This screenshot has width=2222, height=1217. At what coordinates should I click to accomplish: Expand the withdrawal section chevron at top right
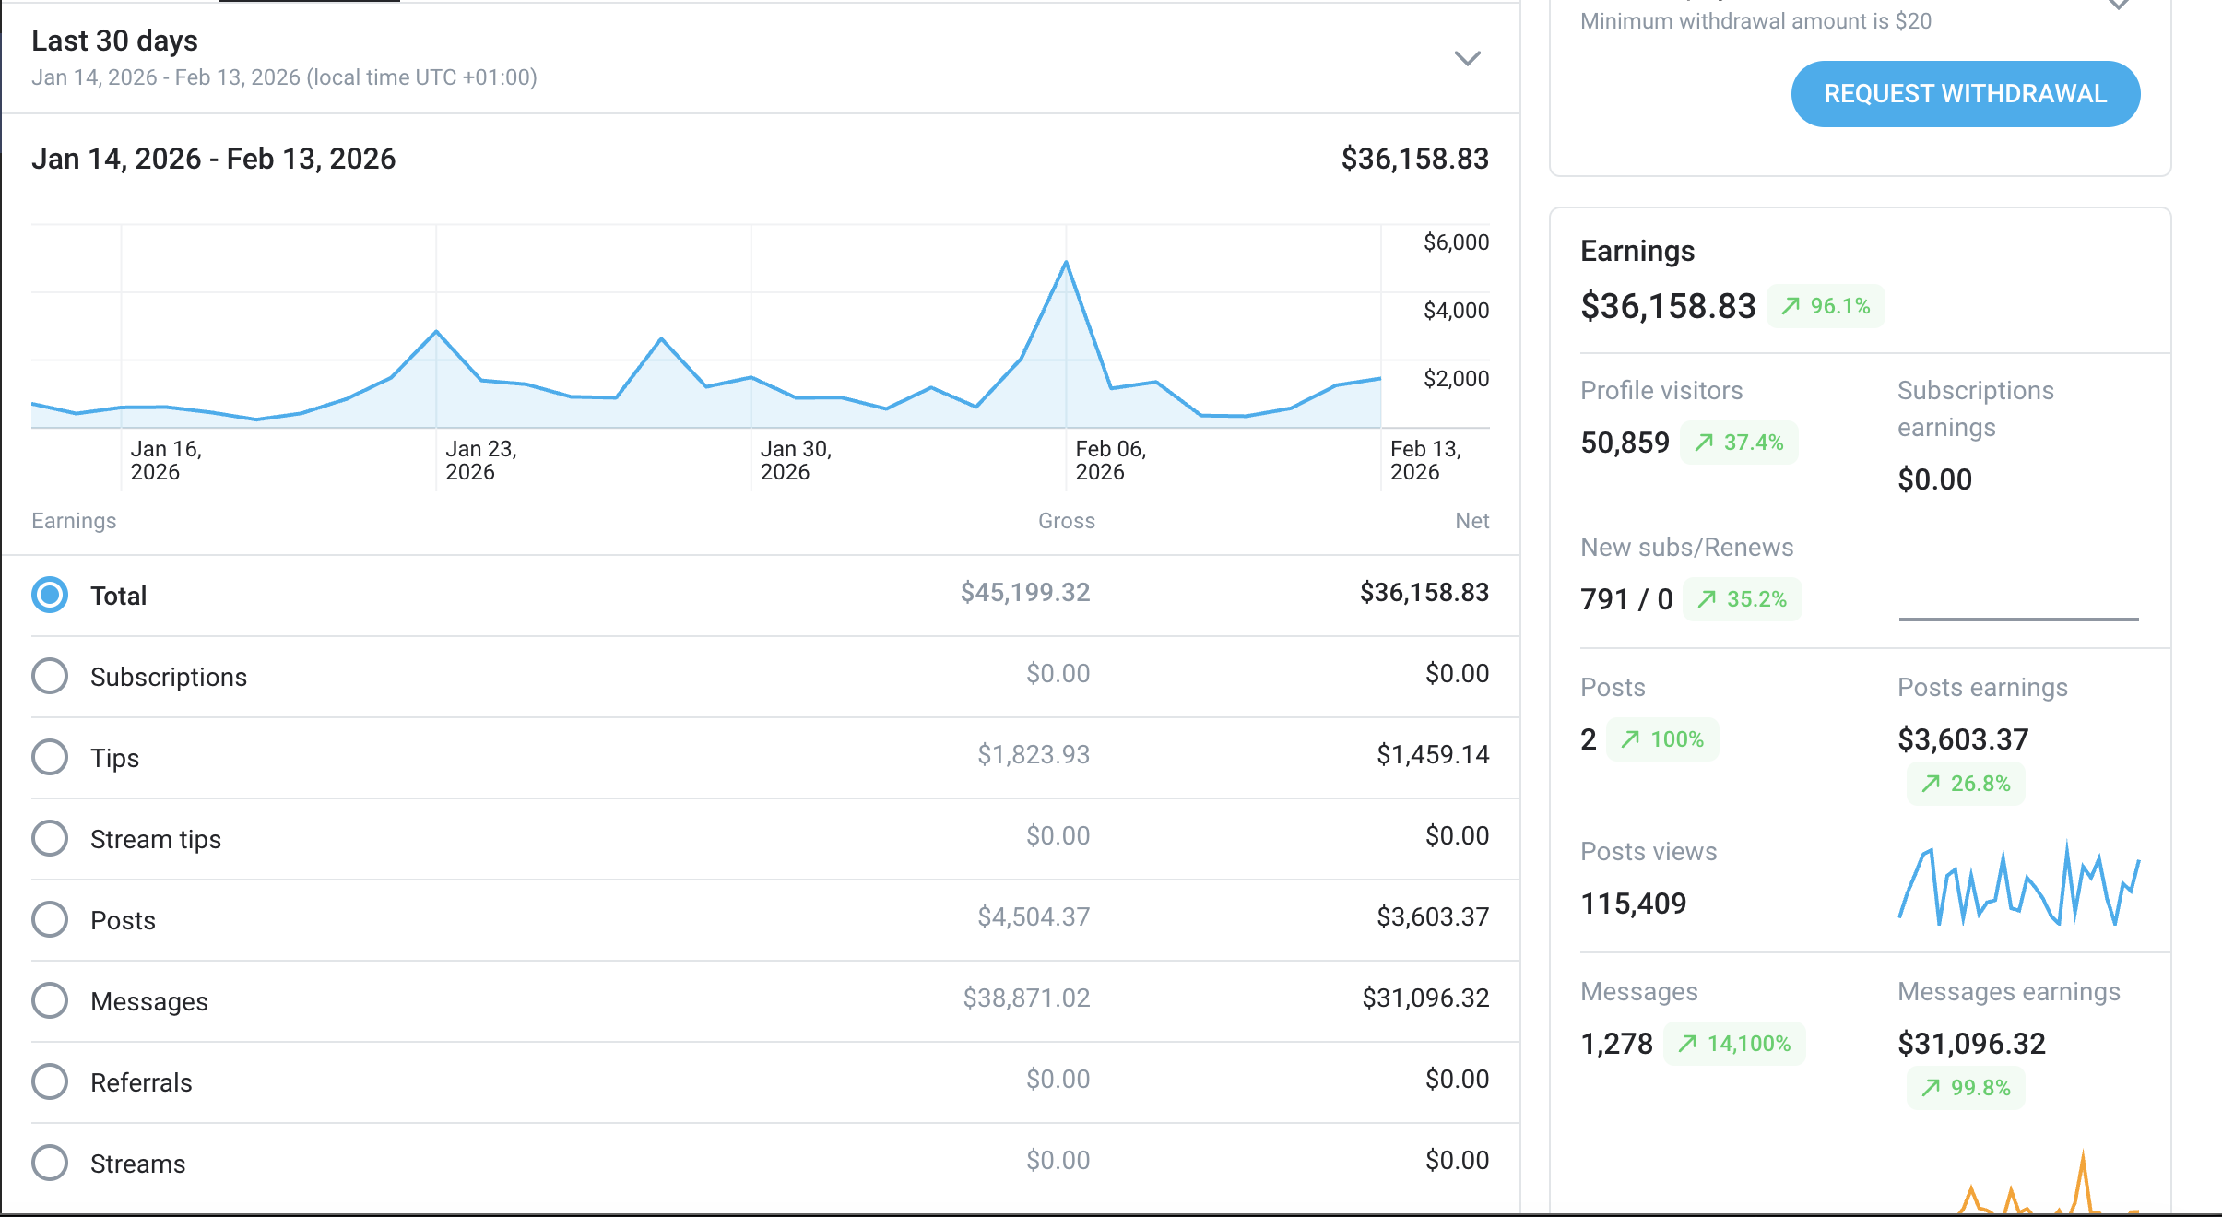coord(2119,5)
